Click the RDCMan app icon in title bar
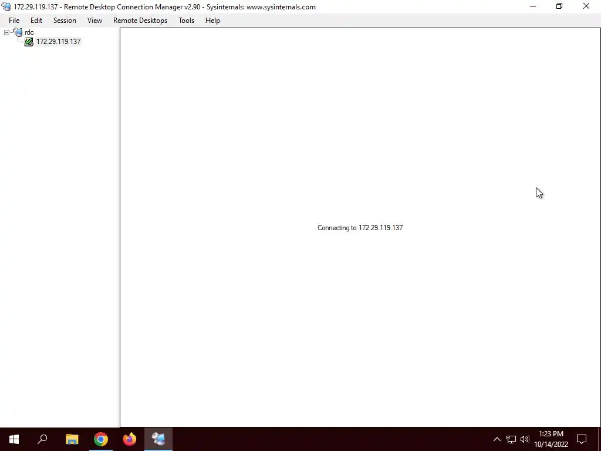 click(x=6, y=6)
